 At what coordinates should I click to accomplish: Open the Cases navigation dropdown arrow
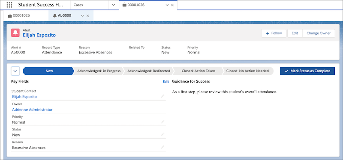[x=114, y=5]
